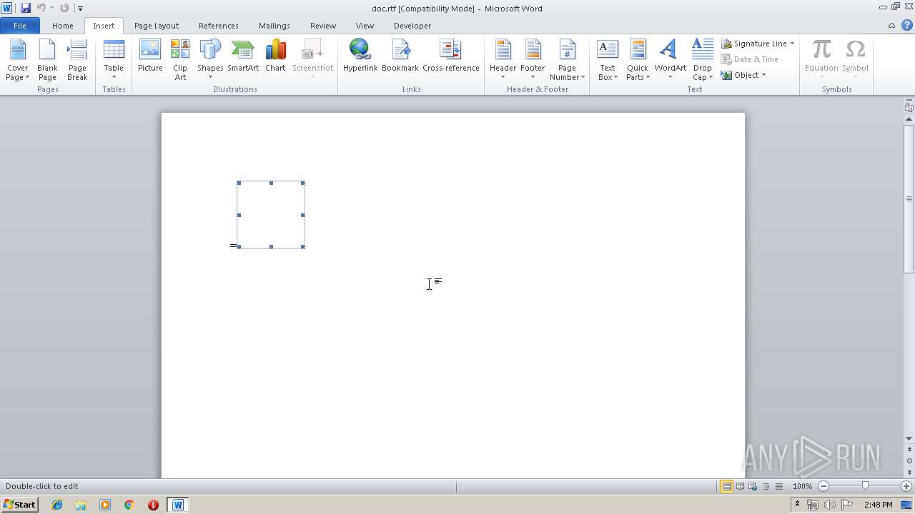Zoom out with the minus button

(x=823, y=486)
